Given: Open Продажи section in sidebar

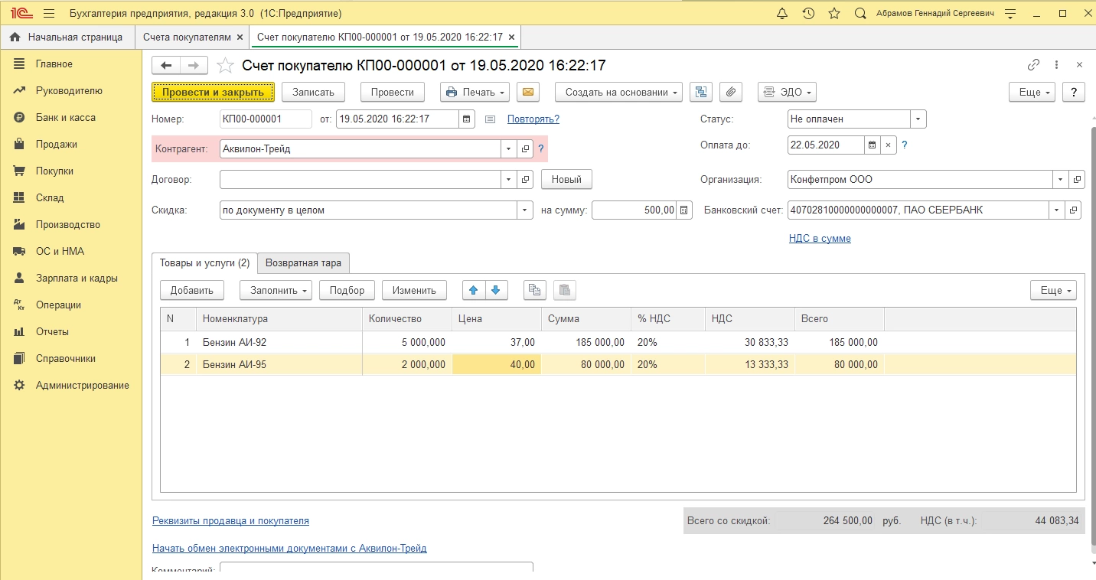Looking at the screenshot, I should [56, 145].
